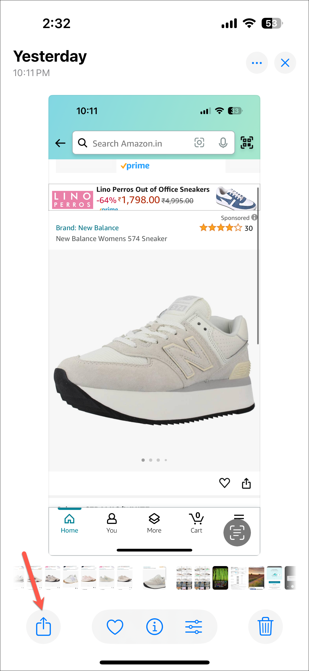
Task: Delete the photo with the trash icon
Action: tap(266, 626)
